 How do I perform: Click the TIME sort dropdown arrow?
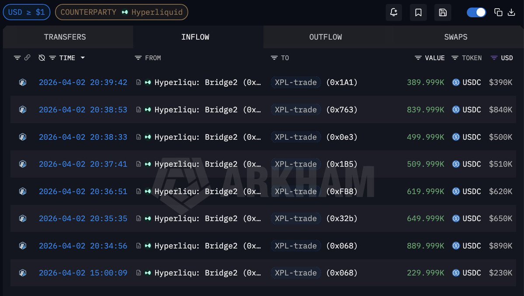pyautogui.click(x=83, y=58)
